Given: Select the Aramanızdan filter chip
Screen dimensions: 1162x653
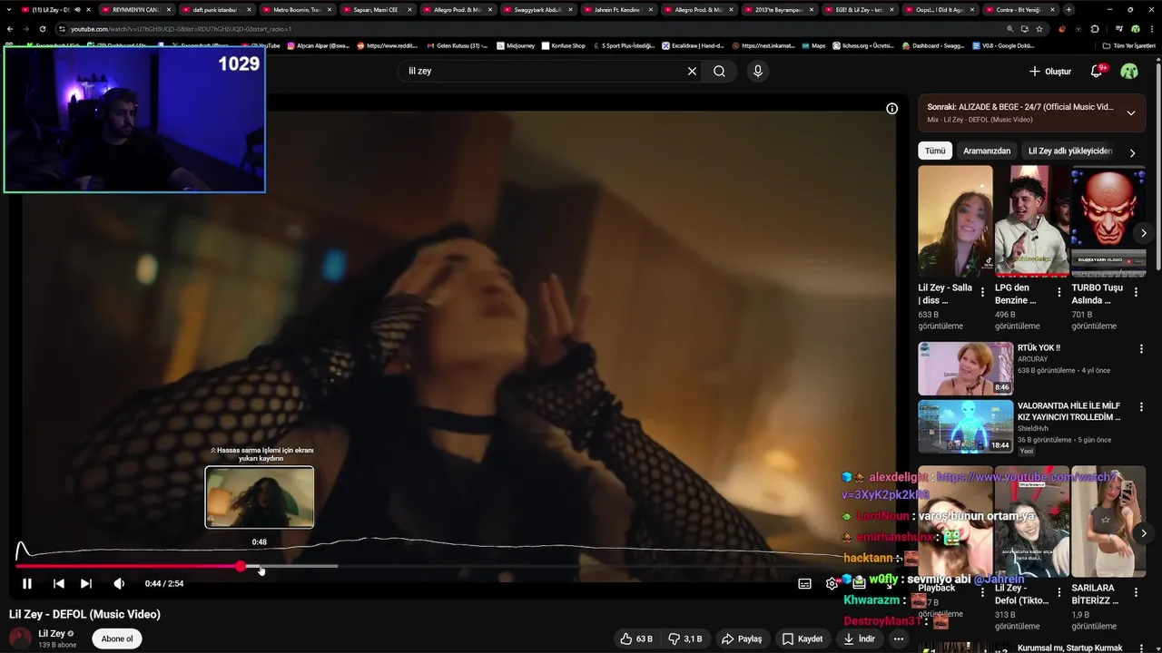Looking at the screenshot, I should click(x=987, y=151).
